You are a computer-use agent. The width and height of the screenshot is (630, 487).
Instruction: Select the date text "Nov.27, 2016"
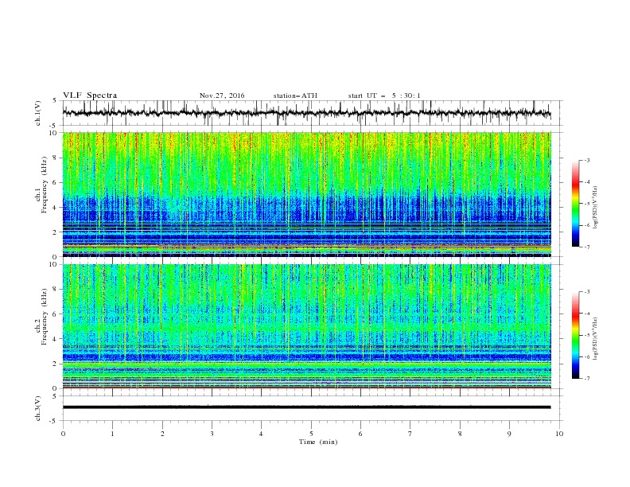pyautogui.click(x=222, y=95)
